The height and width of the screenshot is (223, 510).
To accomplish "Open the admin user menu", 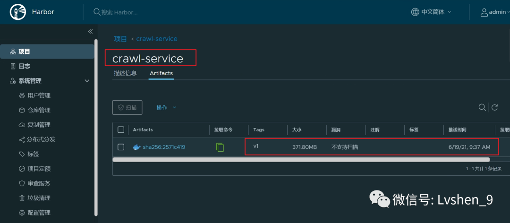I will tap(495, 12).
